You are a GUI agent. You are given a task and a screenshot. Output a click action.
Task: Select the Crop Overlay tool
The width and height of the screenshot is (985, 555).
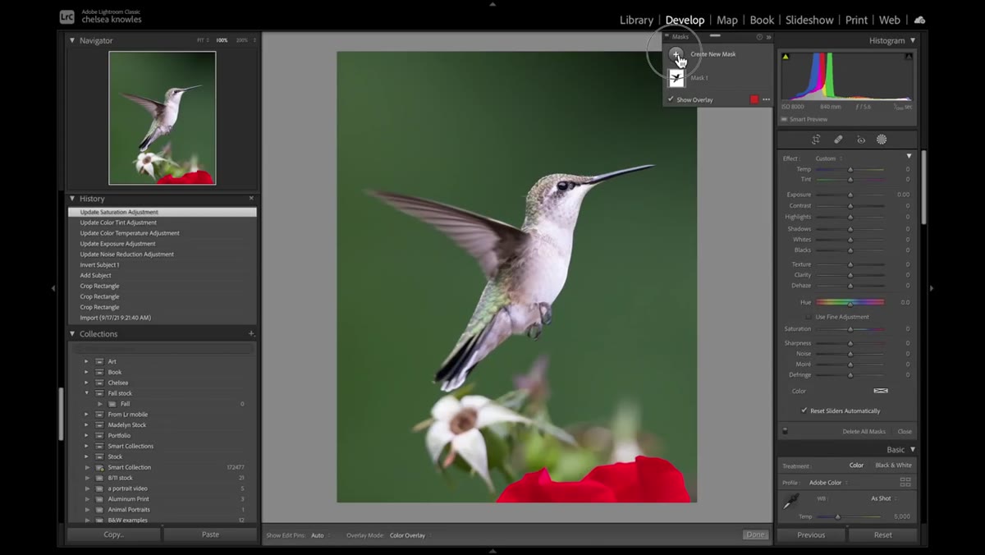pyautogui.click(x=816, y=140)
